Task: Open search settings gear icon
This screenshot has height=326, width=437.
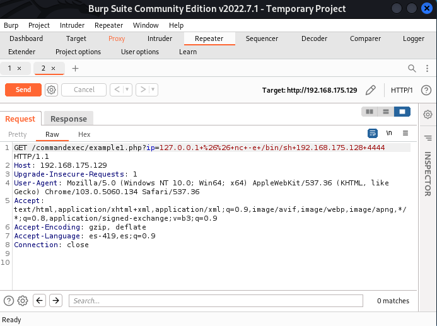Action: click(x=23, y=301)
